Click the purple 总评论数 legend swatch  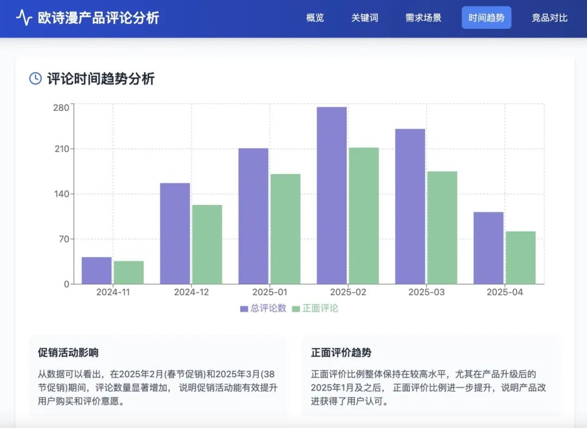click(x=244, y=309)
